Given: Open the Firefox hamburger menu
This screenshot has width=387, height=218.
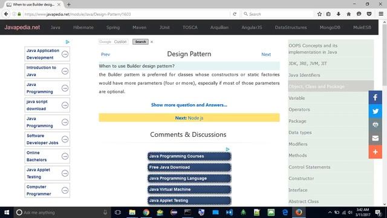Looking at the screenshot, I should coord(381,14).
